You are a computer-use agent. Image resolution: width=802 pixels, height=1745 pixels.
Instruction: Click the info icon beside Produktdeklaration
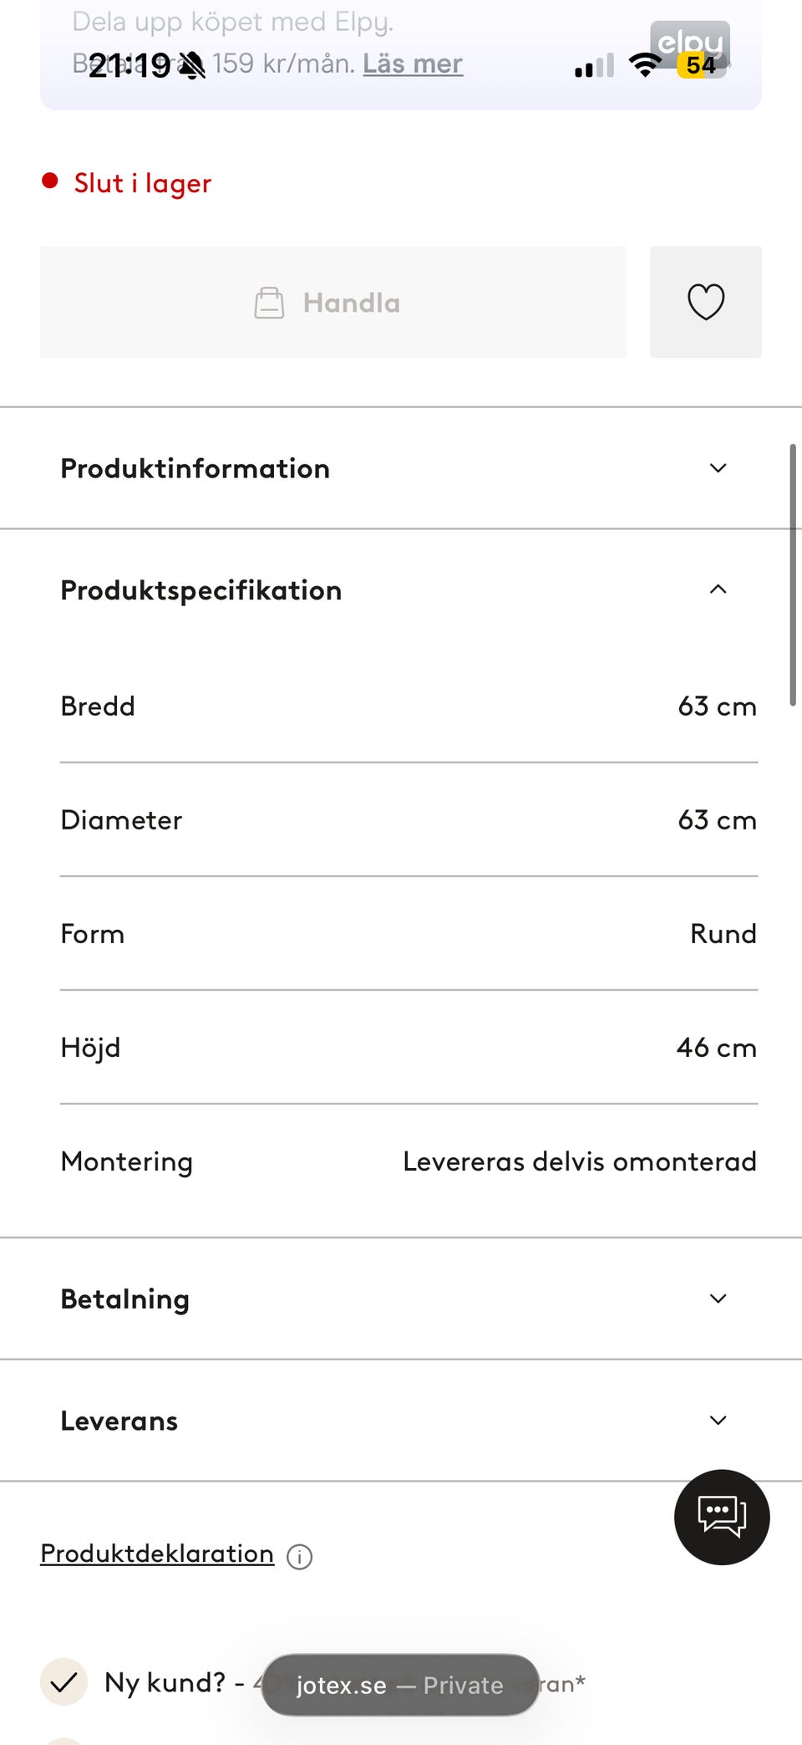pyautogui.click(x=299, y=1556)
